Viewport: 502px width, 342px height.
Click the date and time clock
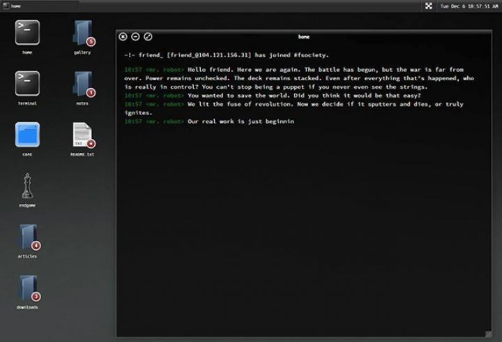[469, 6]
